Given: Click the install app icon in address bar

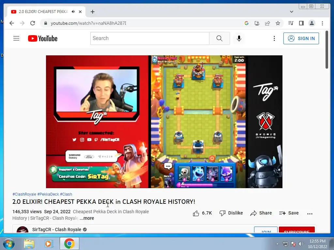Looking at the screenshot, I should click(257, 23).
